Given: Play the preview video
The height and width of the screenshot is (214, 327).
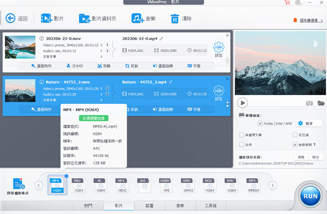Looking at the screenshot, I should [x=243, y=103].
